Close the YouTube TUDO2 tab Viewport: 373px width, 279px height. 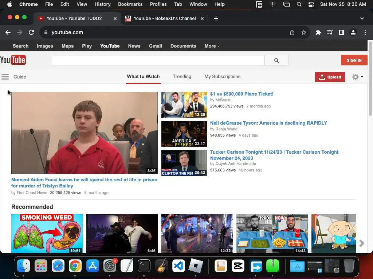[x=115, y=19]
